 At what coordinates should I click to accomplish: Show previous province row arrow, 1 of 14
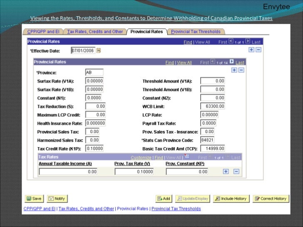pos(213,62)
